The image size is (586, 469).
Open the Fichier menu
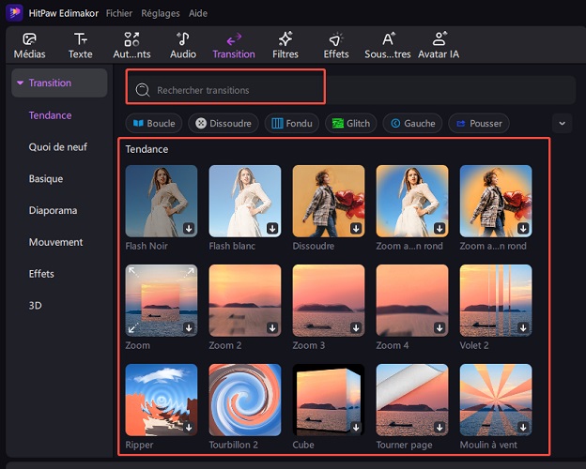click(119, 13)
